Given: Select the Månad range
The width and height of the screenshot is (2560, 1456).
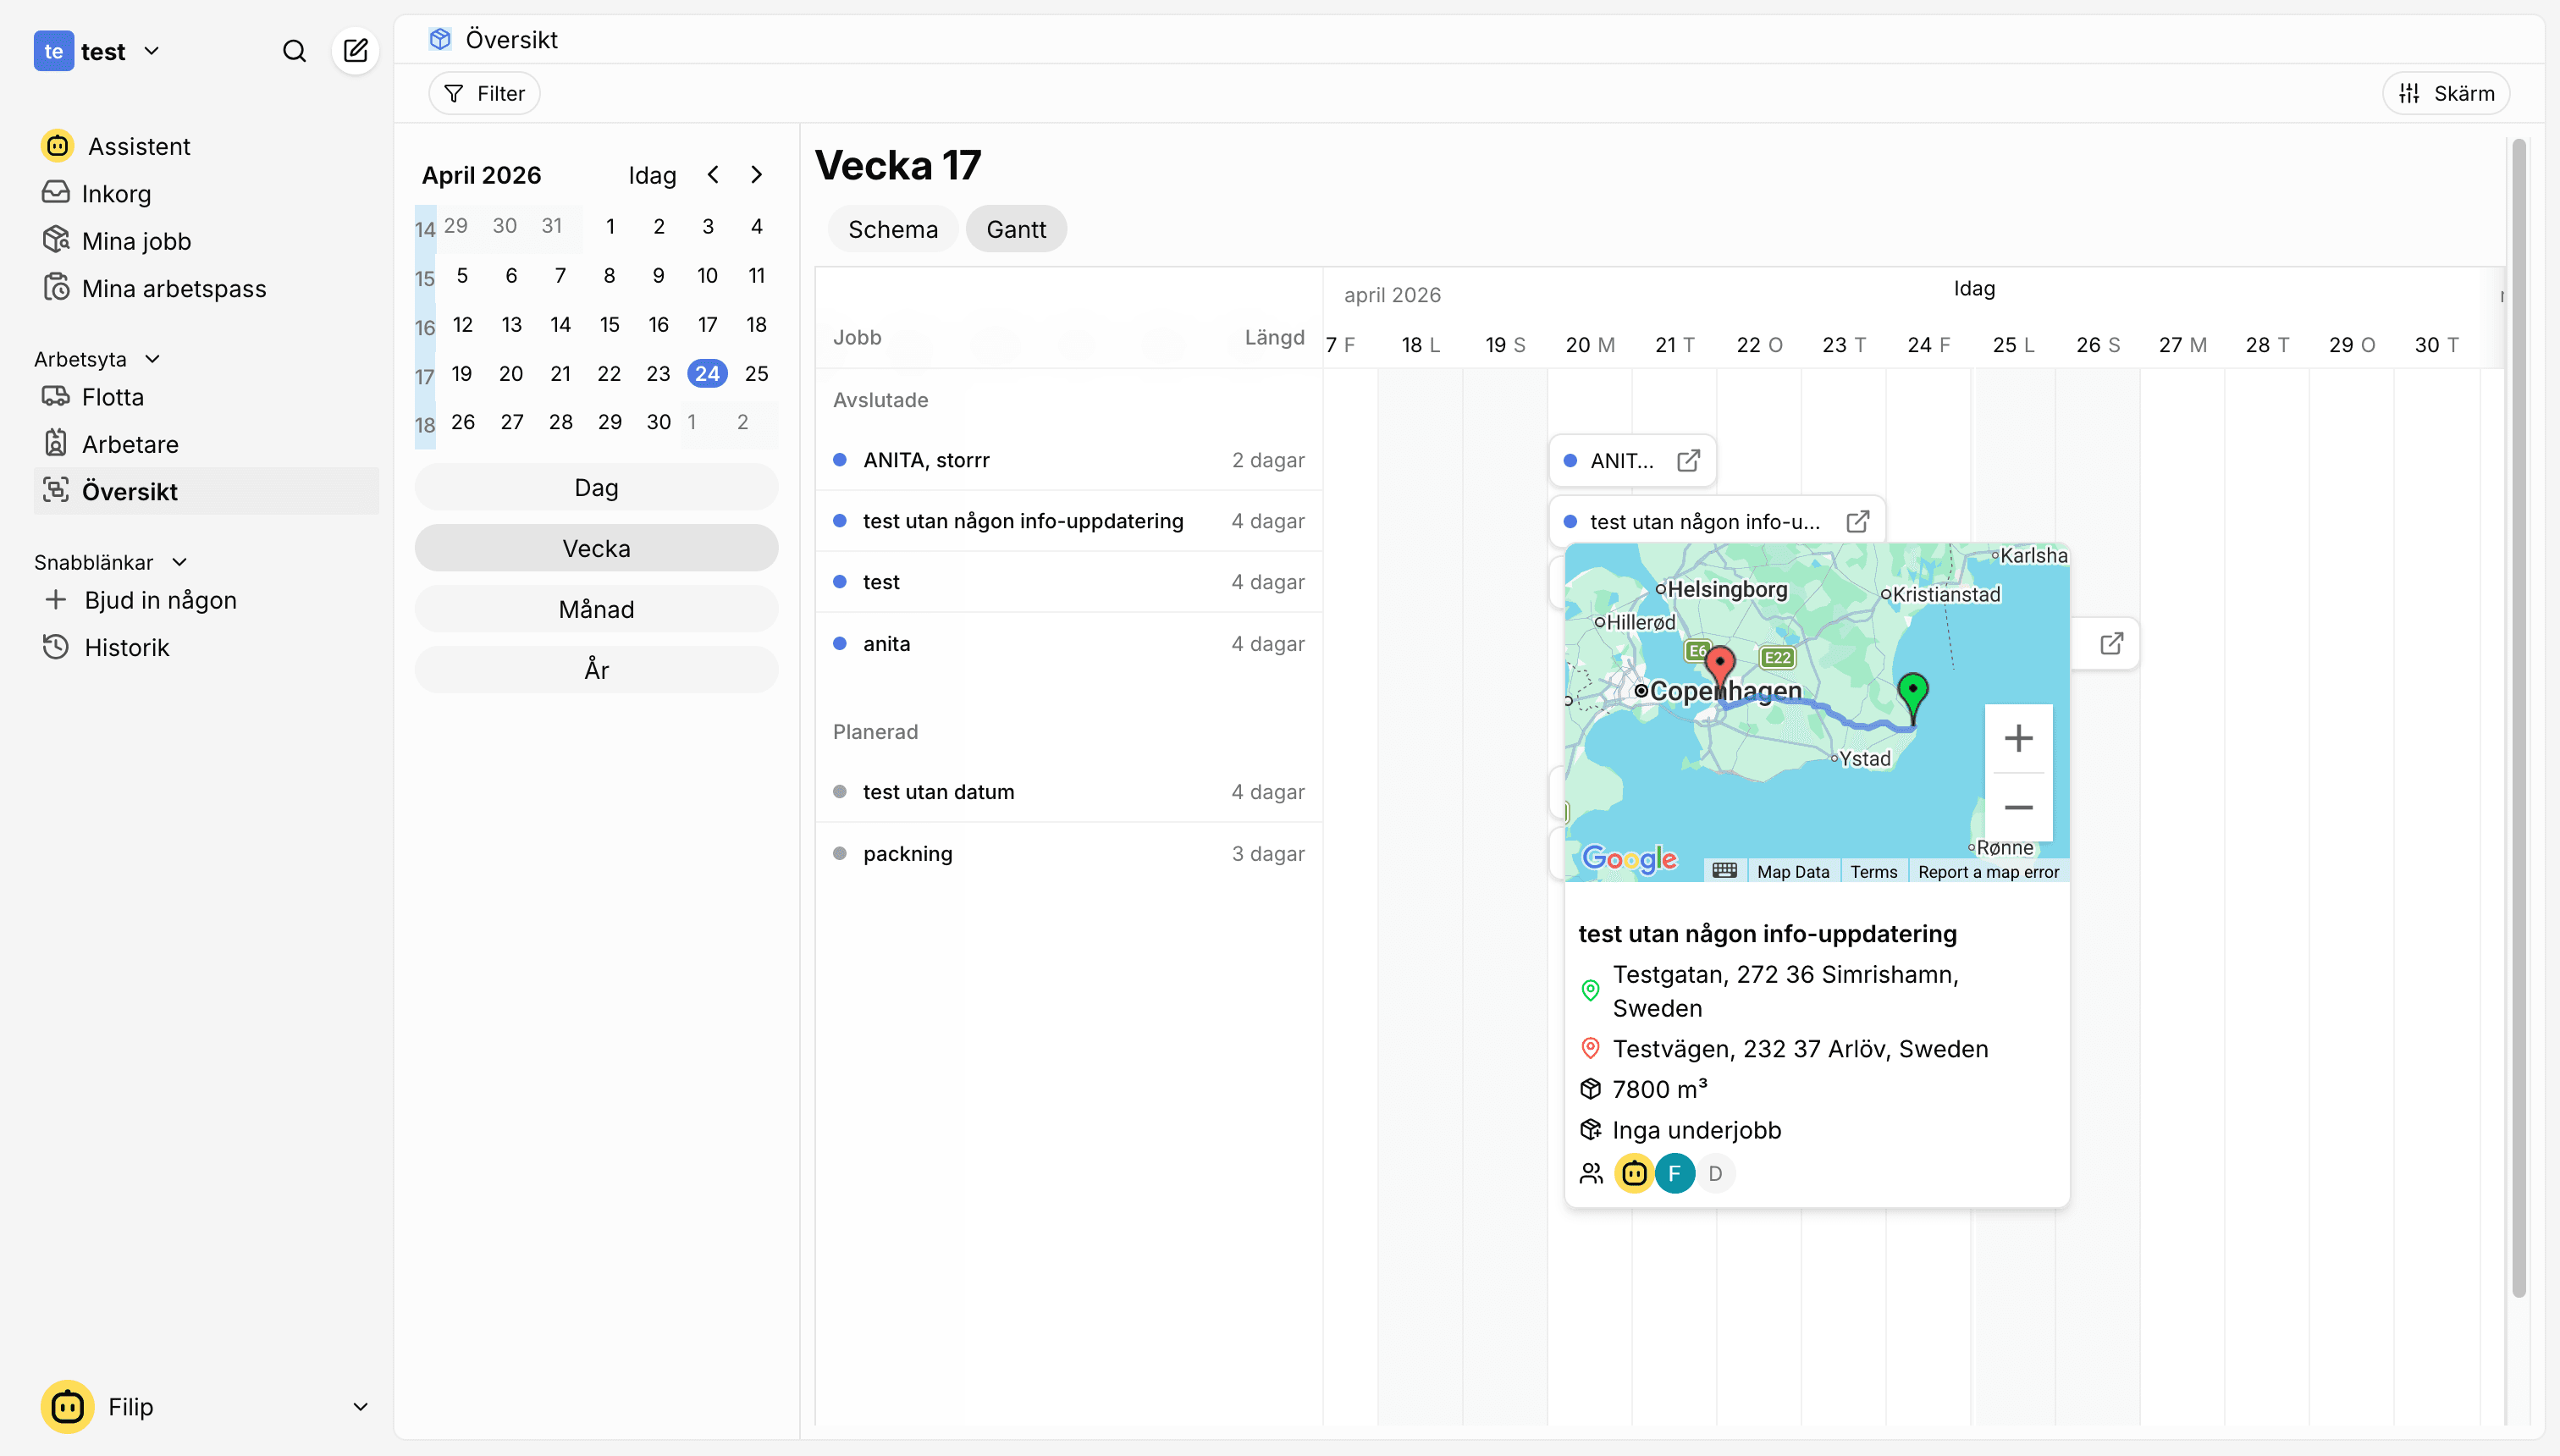Looking at the screenshot, I should tap(596, 609).
